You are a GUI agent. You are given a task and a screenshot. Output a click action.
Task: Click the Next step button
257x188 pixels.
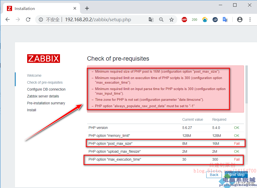click(x=236, y=175)
